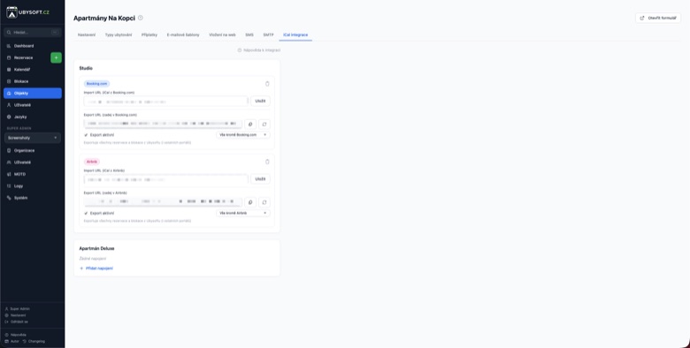690x348 pixels.
Task: Click the help icon beside Apartmány Na Kopci
Action: [x=141, y=18]
